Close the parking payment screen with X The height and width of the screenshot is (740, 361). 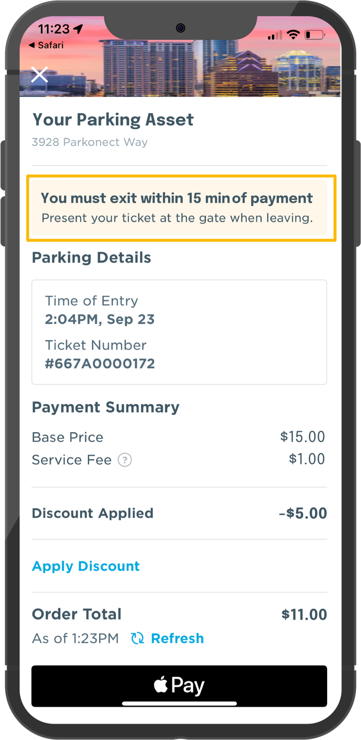coord(39,74)
